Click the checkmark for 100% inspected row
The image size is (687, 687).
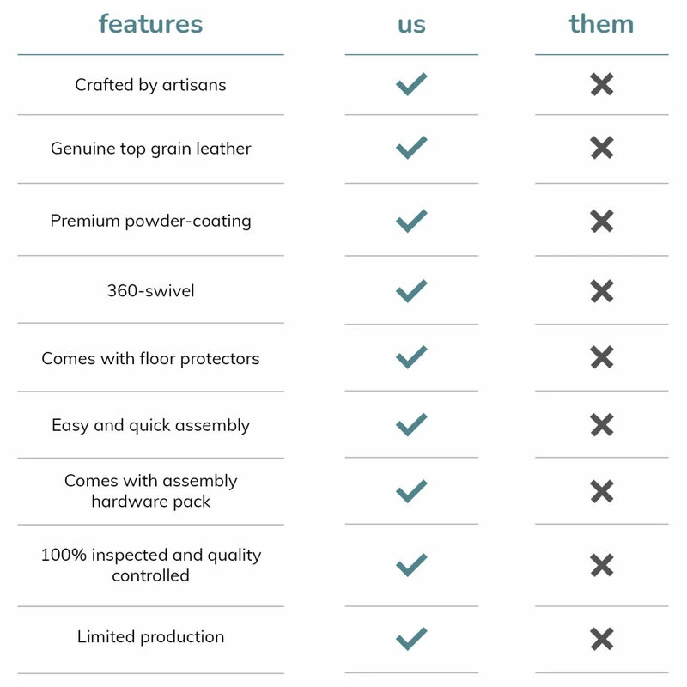pos(411,565)
